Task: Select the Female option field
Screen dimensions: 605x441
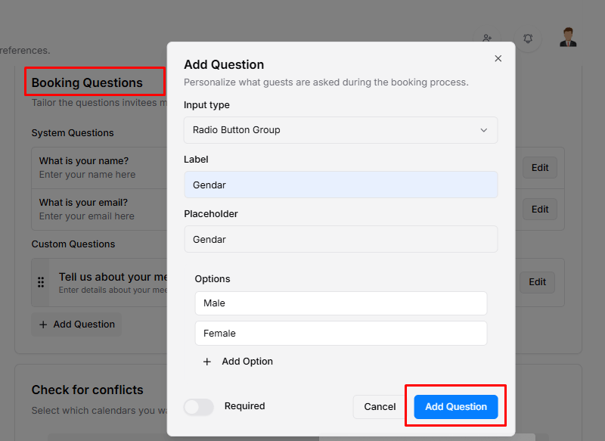Action: [x=340, y=334]
